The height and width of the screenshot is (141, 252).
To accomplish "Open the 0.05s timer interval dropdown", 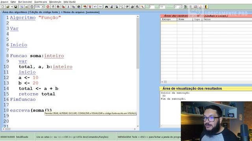I will click(43, 7).
